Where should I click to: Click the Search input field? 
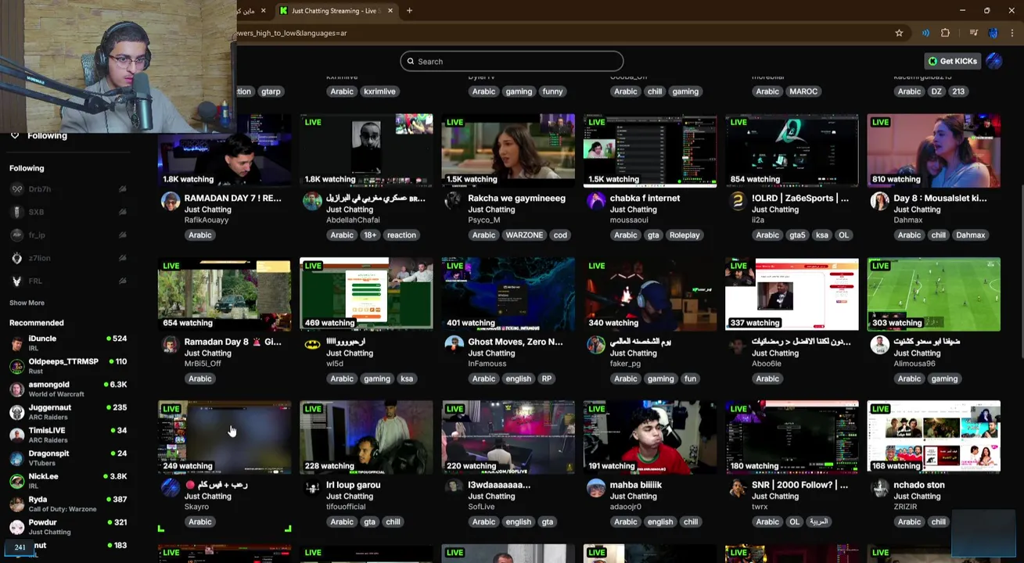pyautogui.click(x=512, y=61)
